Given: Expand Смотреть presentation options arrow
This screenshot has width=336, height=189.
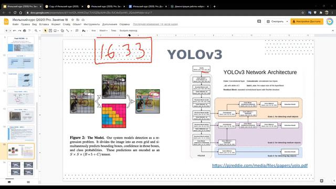Looking at the screenshot, I should [287, 22].
